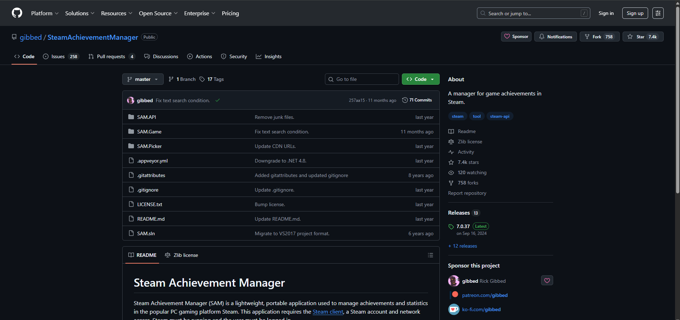Switch to the Security tab
This screenshot has height=320, width=680.
pos(234,56)
